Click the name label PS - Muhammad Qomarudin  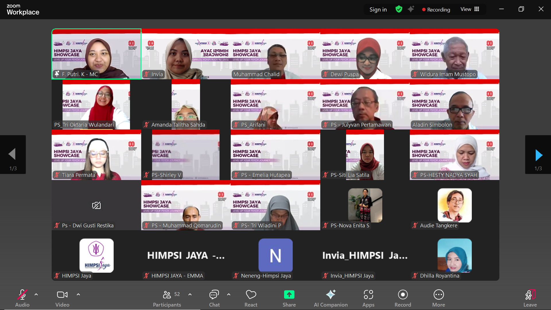click(186, 226)
